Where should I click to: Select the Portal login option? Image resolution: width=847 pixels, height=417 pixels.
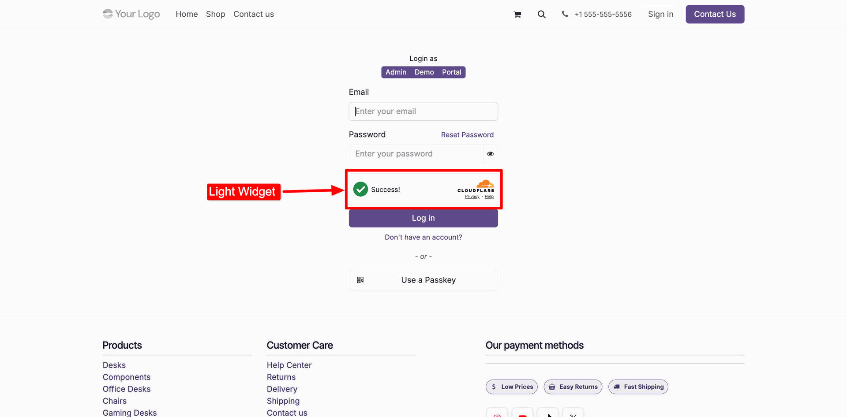452,72
